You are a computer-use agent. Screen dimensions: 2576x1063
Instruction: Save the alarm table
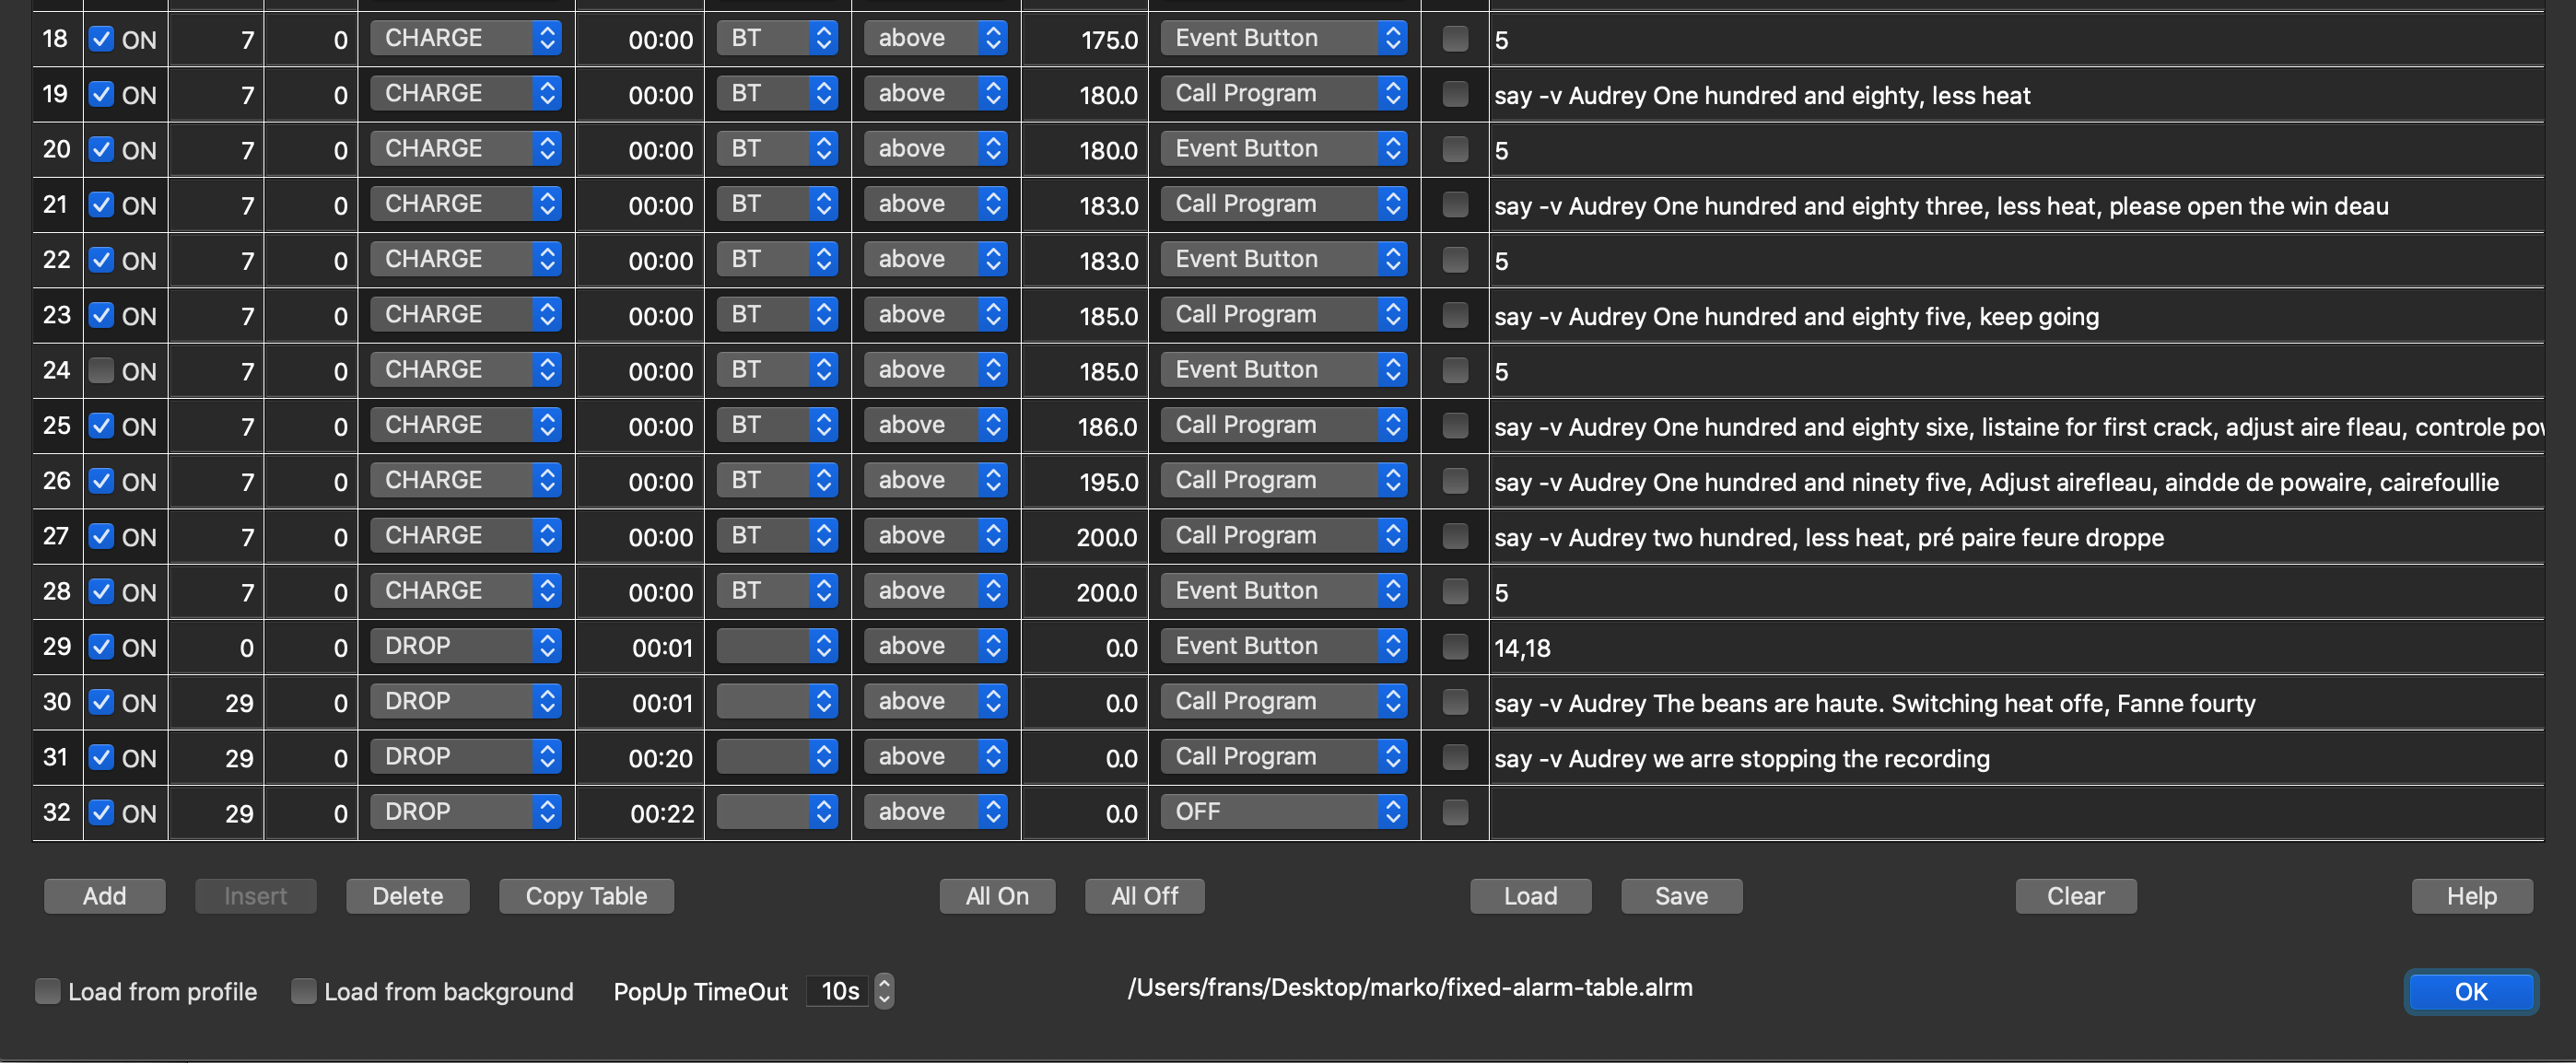pyautogui.click(x=1681, y=896)
